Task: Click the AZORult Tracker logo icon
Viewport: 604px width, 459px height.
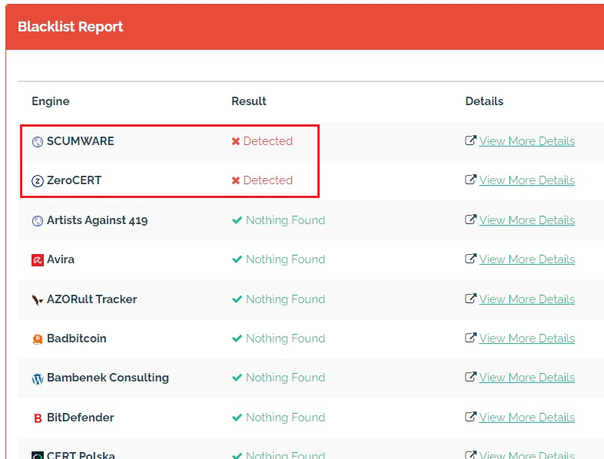Action: click(x=38, y=299)
